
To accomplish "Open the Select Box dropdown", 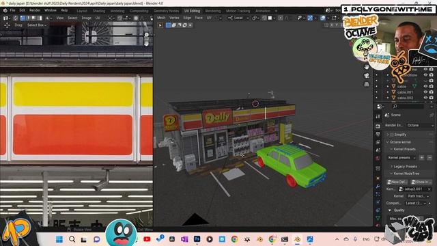I will (x=37, y=25).
